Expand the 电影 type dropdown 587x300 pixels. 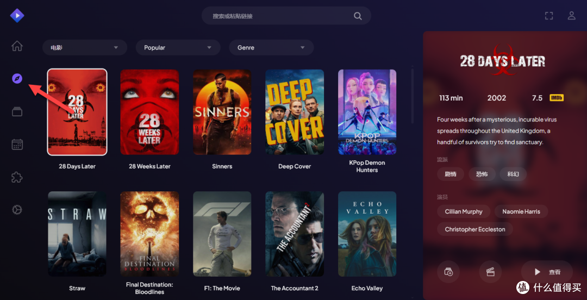[85, 48]
